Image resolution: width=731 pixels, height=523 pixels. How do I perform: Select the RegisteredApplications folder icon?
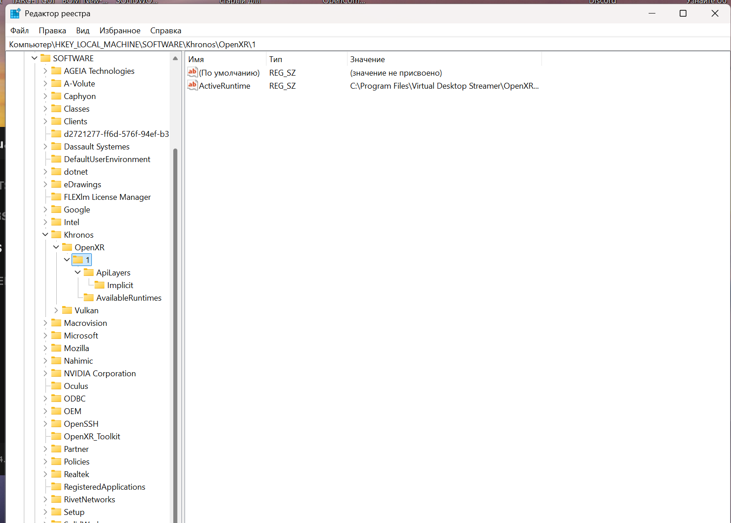pos(56,487)
